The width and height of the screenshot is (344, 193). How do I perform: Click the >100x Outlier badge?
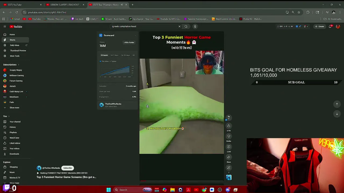[x=129, y=42]
